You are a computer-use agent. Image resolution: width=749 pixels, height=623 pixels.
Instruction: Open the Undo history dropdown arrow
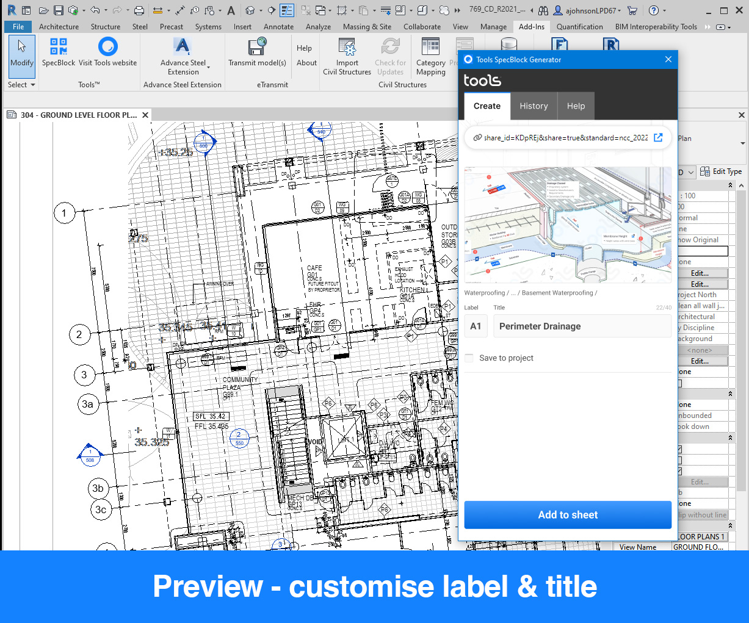point(106,11)
